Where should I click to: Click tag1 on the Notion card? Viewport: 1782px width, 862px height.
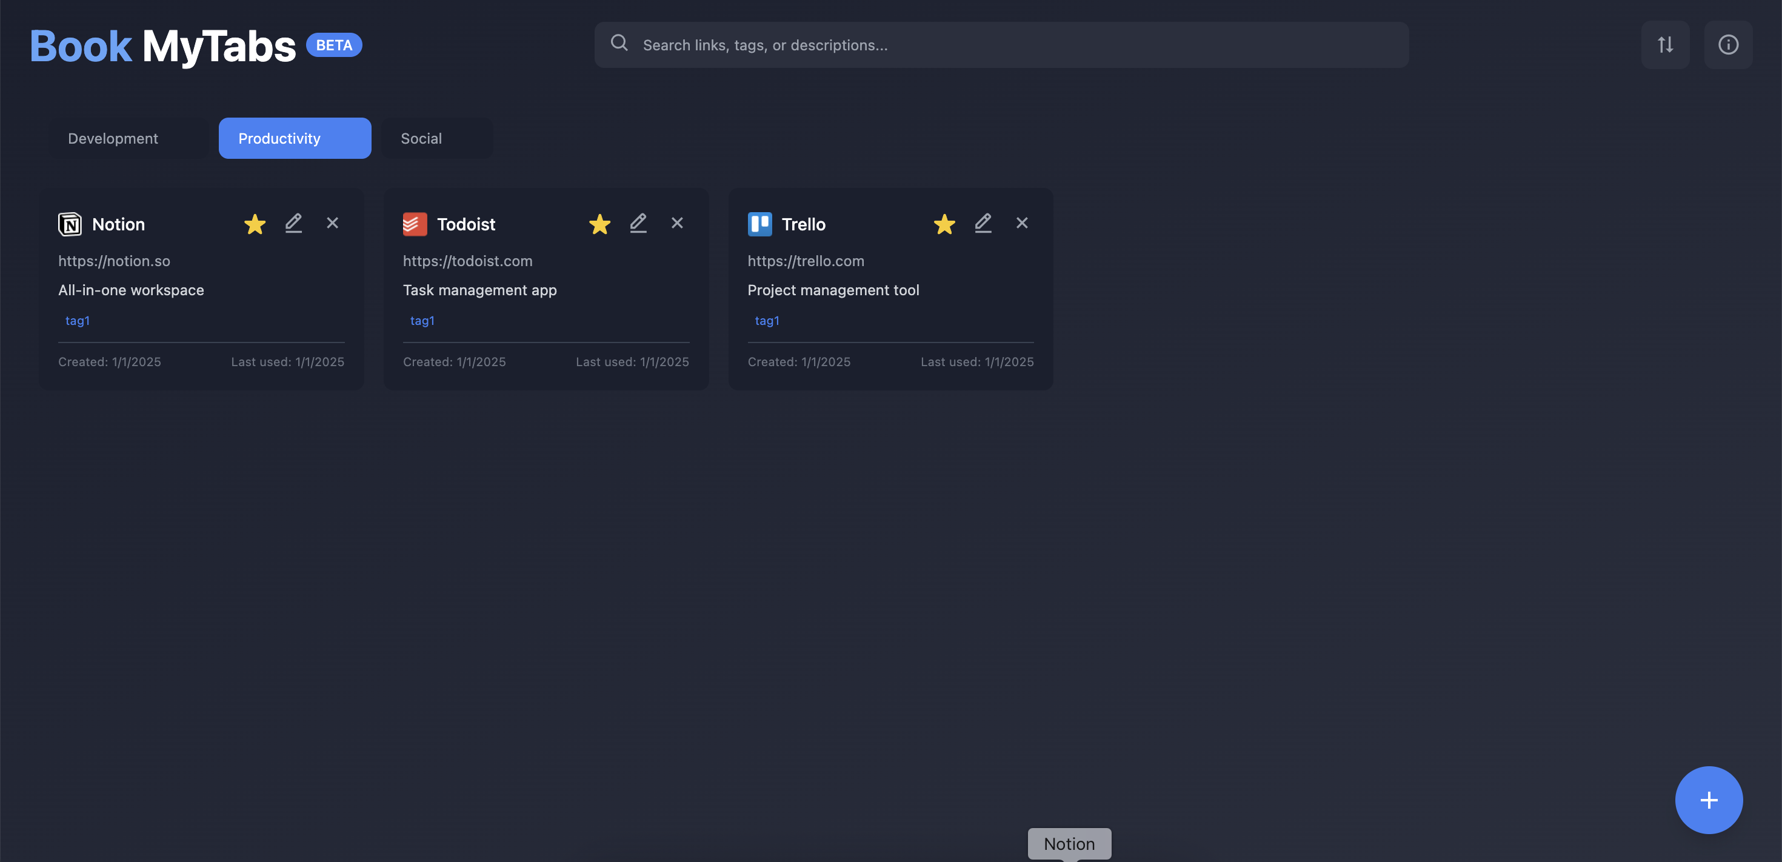78,320
